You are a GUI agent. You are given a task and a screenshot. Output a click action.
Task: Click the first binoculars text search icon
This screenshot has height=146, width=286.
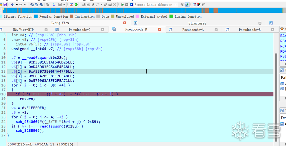click(32, 5)
